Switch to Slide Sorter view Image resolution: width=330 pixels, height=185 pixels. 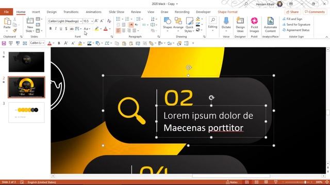[x=256, y=182]
